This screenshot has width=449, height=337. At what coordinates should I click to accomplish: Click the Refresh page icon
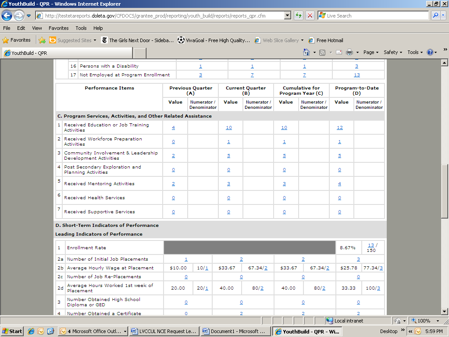(299, 15)
